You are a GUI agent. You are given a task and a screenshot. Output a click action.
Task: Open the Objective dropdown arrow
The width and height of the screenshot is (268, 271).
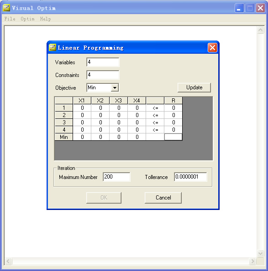point(115,87)
